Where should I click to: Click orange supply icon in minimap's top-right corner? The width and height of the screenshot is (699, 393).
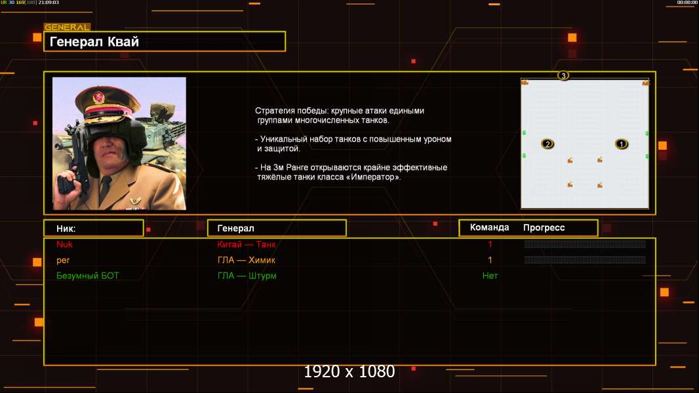[645, 83]
